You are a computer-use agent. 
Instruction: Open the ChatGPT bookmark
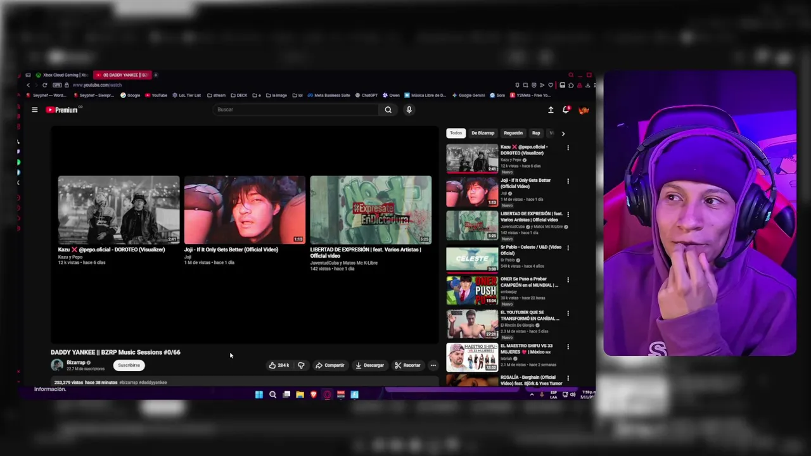(366, 96)
